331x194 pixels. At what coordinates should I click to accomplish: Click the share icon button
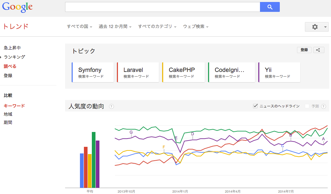pos(318,50)
